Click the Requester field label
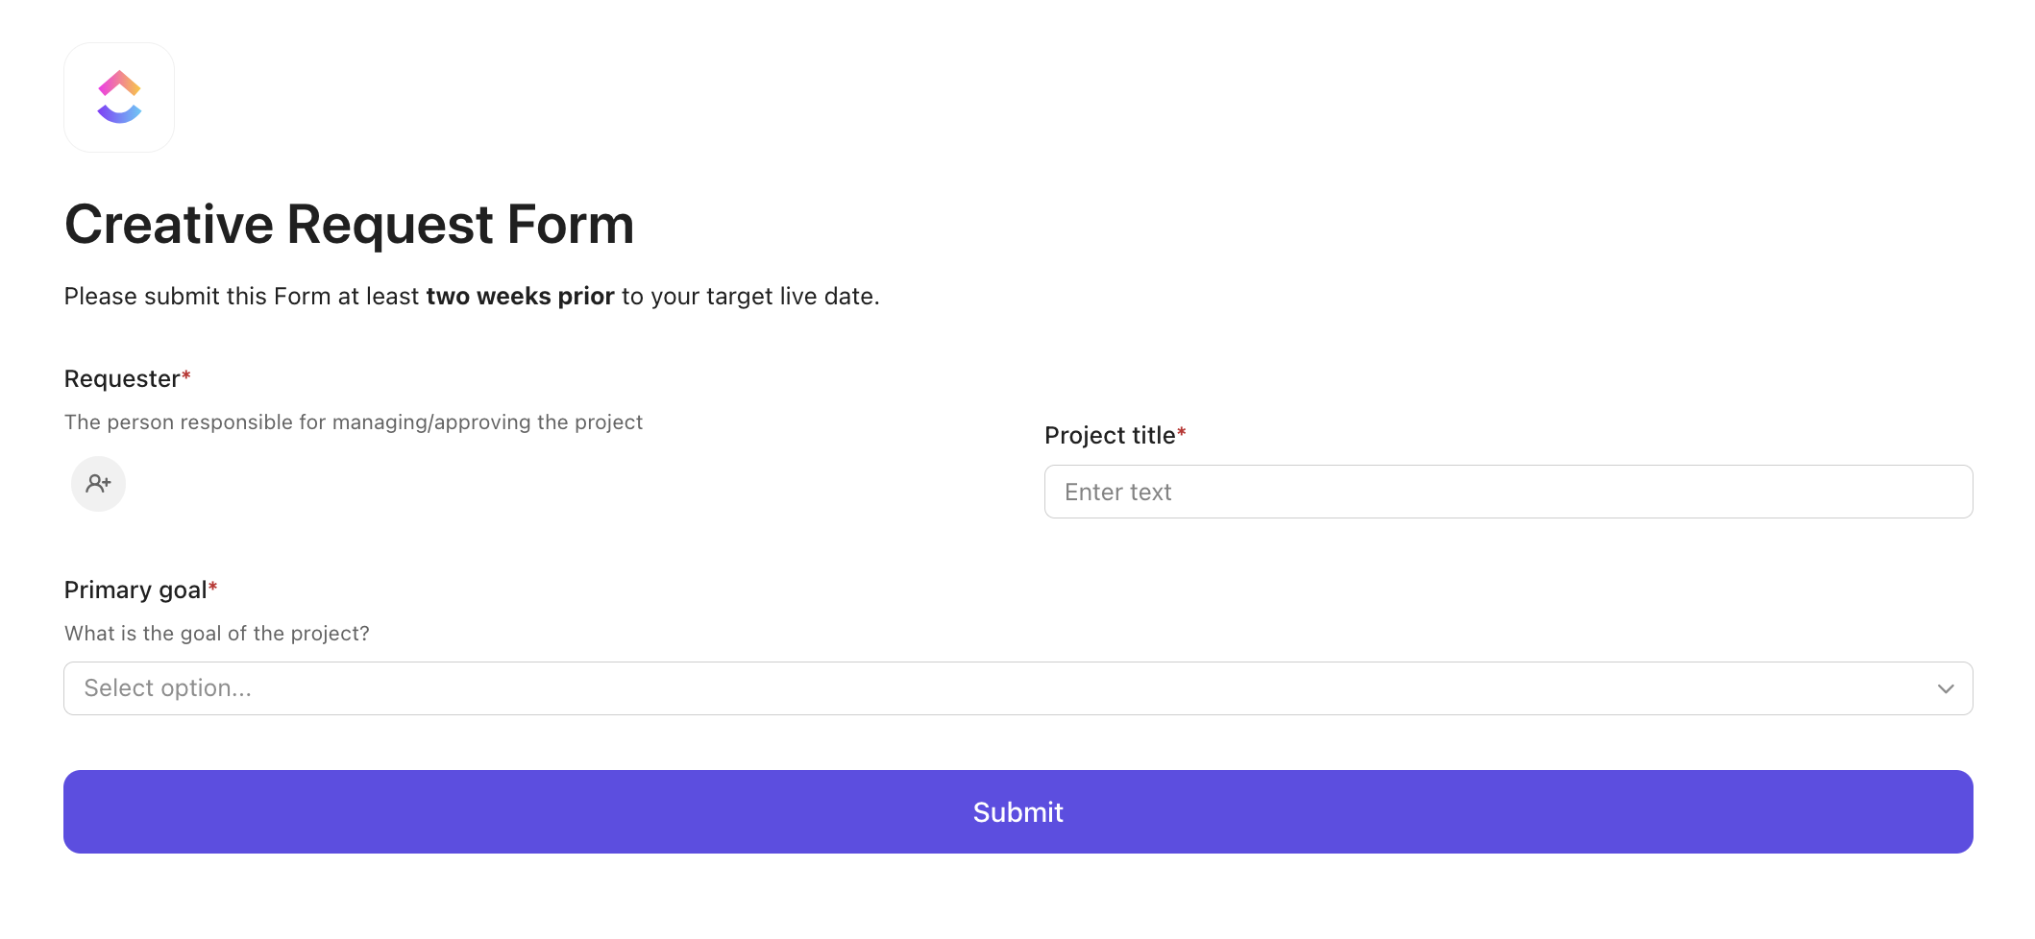Screen dimensions: 2035x939 pyautogui.click(x=122, y=379)
